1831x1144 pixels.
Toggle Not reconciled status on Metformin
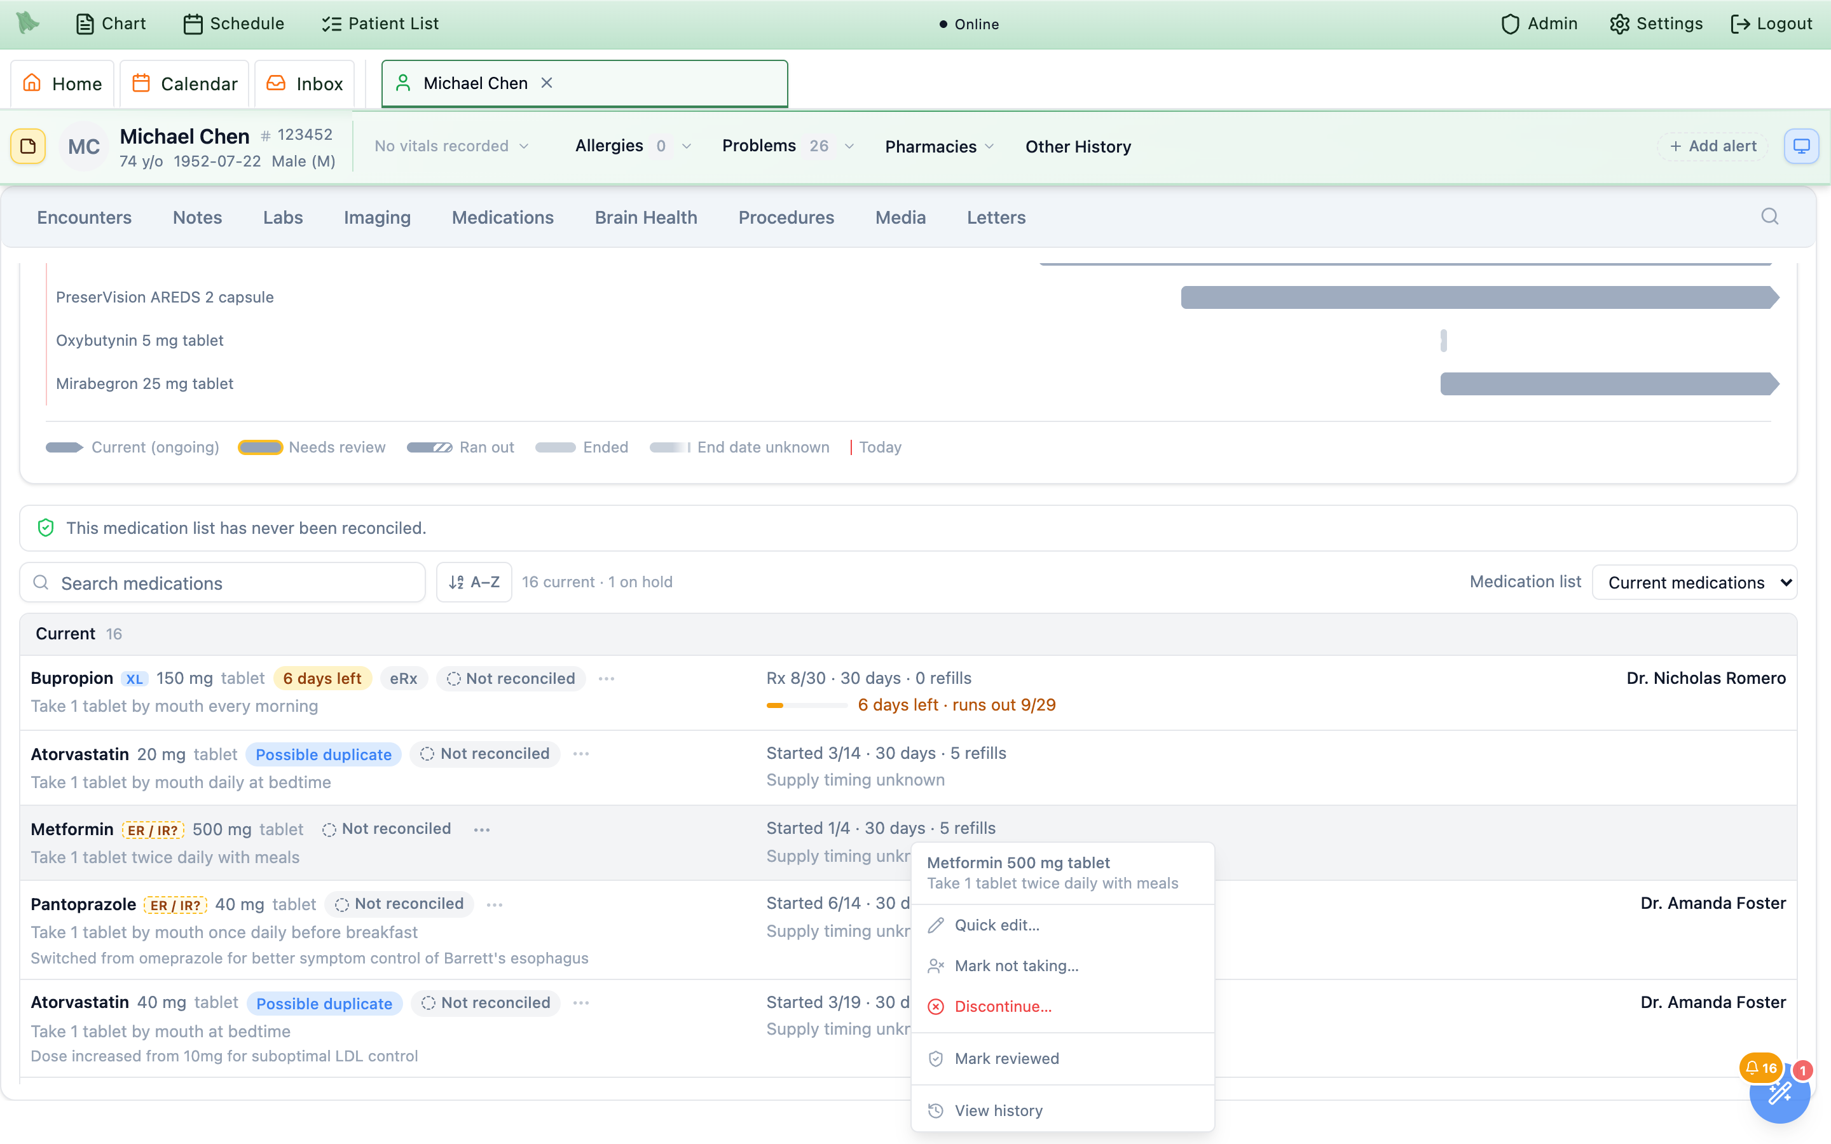(387, 829)
